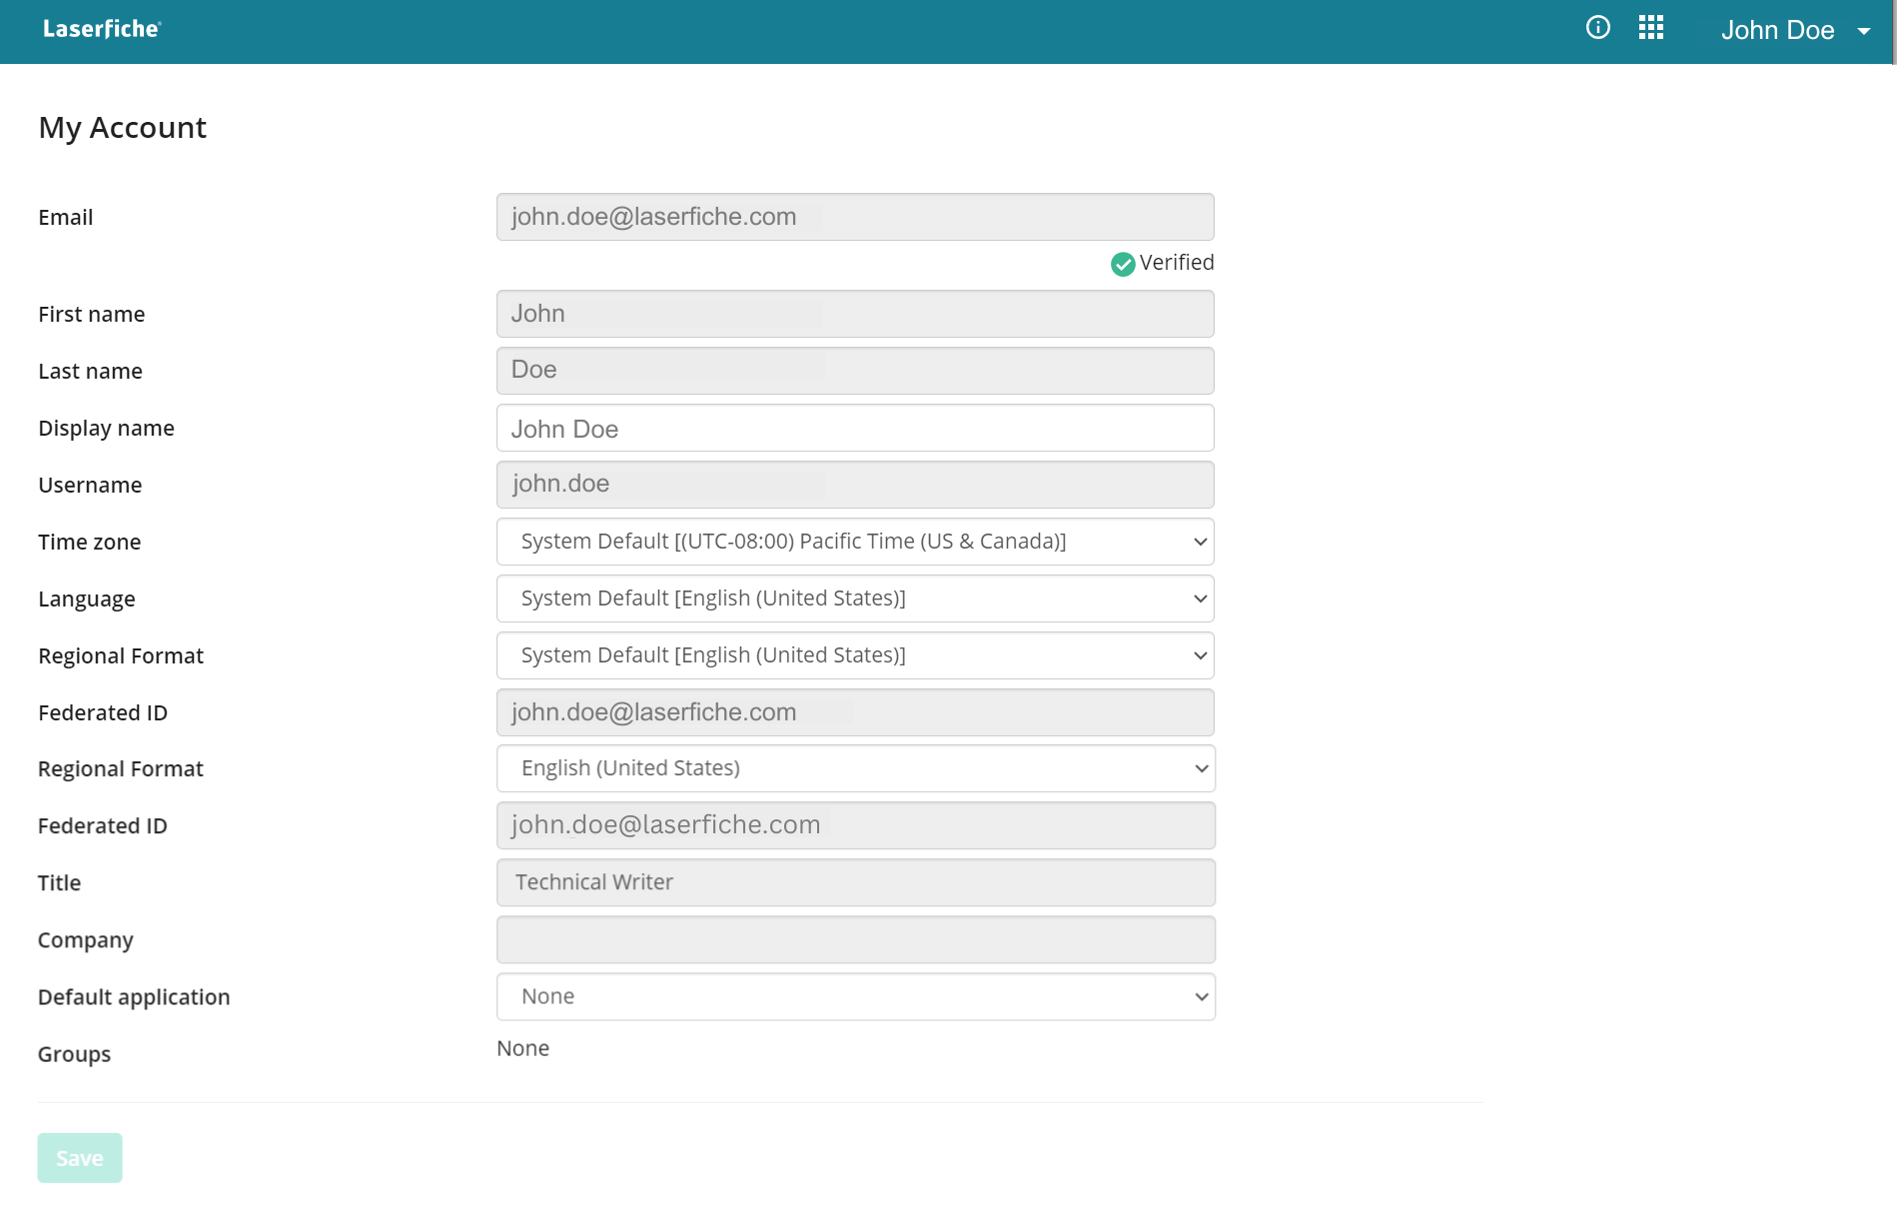Click the Company input field
The height and width of the screenshot is (1212, 1897).
point(854,939)
